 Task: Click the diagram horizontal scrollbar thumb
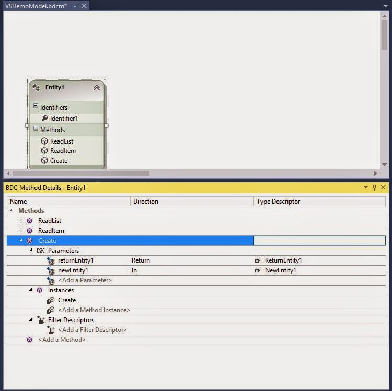point(81,173)
